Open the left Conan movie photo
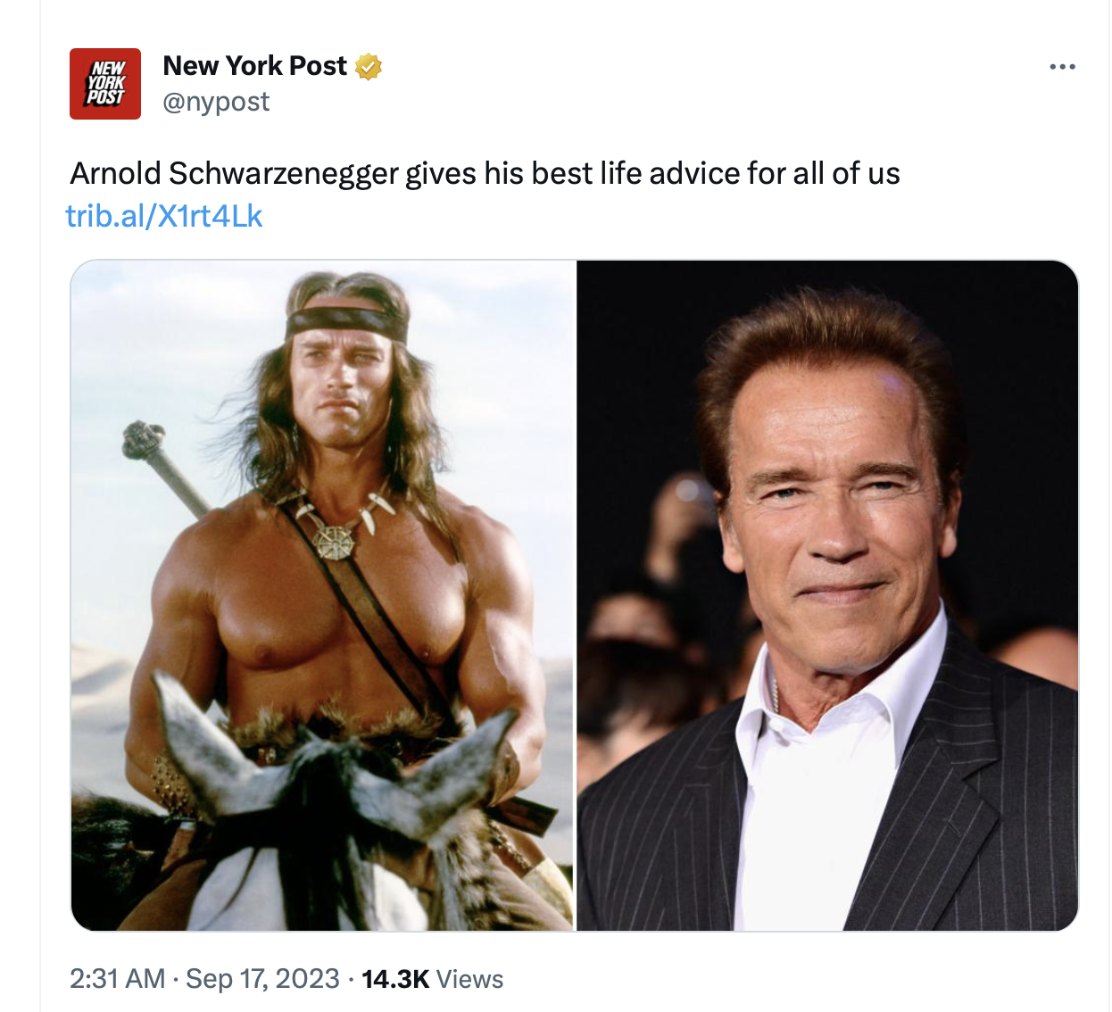The height and width of the screenshot is (1012, 1112). [x=322, y=595]
